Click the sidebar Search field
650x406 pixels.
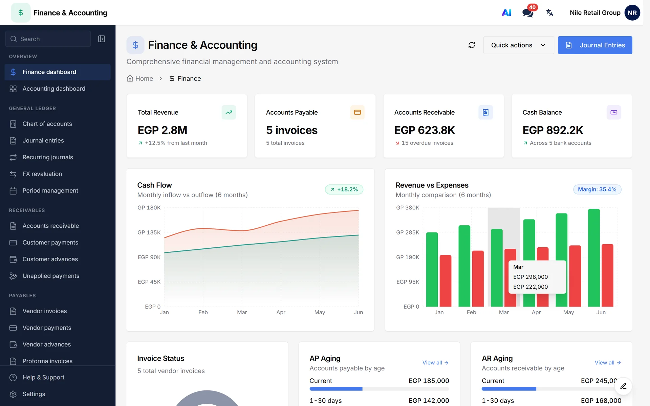tap(48, 39)
